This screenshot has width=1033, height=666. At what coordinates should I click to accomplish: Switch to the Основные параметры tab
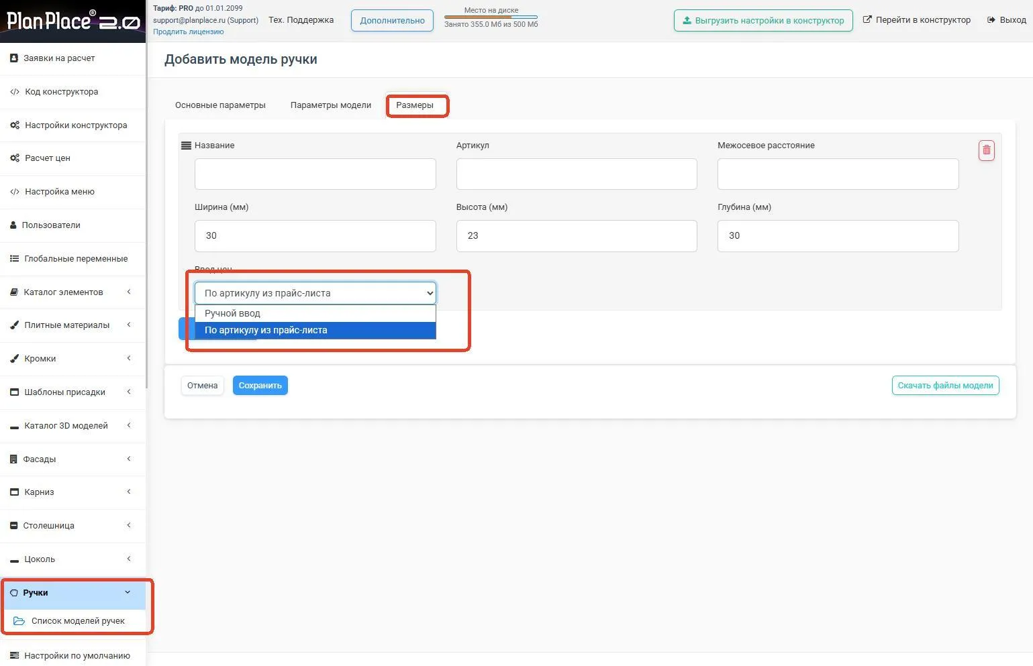220,105
